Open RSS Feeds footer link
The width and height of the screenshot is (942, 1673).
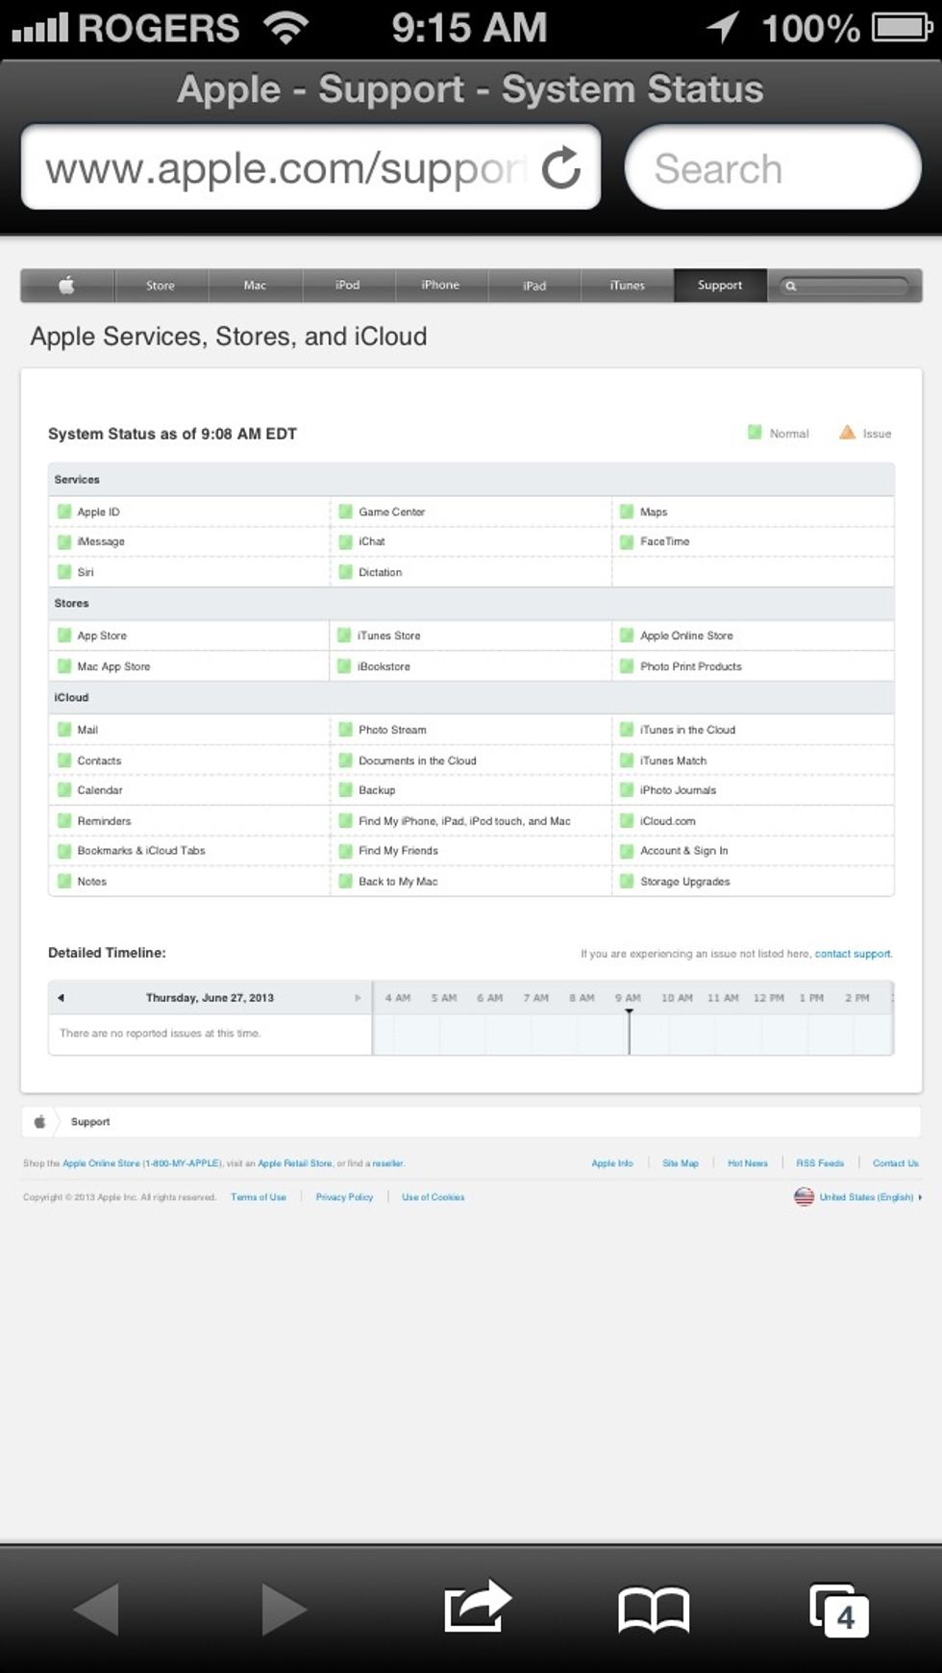tap(820, 1163)
